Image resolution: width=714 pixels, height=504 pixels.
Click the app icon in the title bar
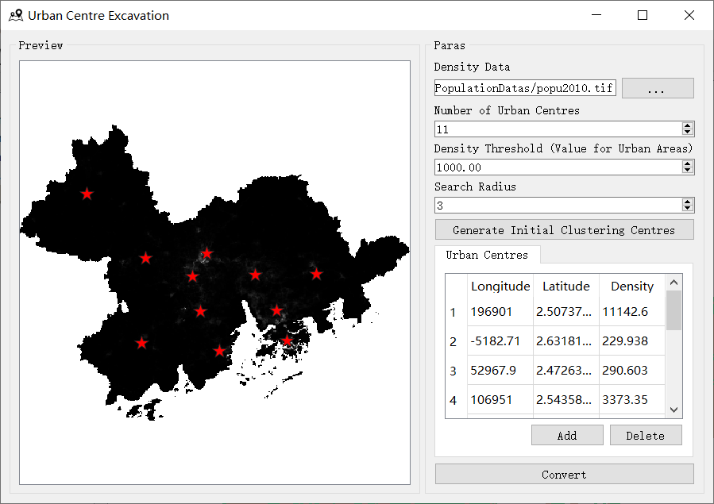pyautogui.click(x=16, y=15)
